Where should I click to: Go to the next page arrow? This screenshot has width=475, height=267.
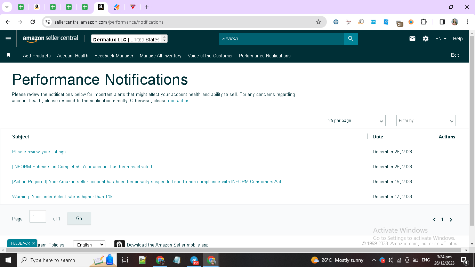(451, 220)
